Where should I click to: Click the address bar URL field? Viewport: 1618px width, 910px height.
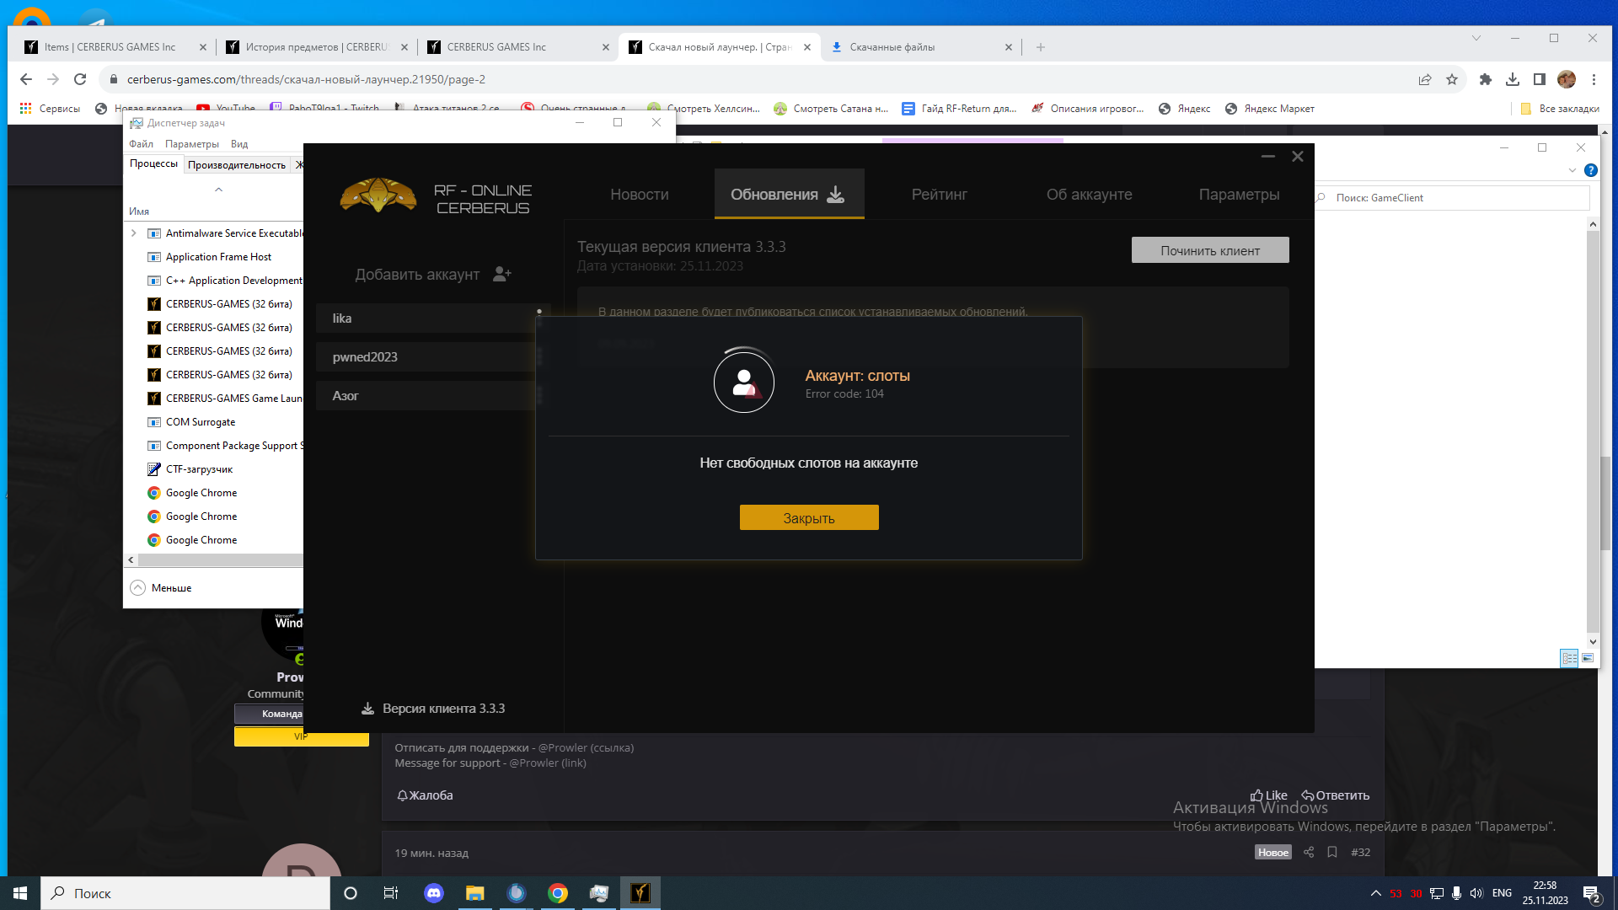tap(758, 79)
